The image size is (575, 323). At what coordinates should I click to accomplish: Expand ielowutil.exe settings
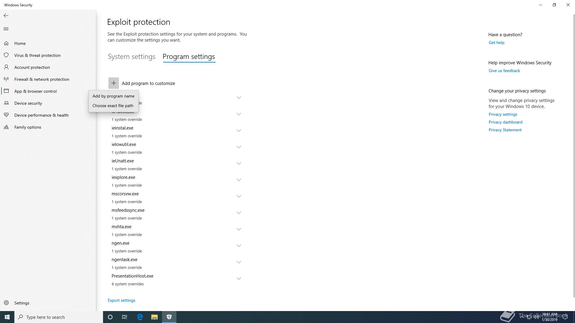[x=239, y=147]
